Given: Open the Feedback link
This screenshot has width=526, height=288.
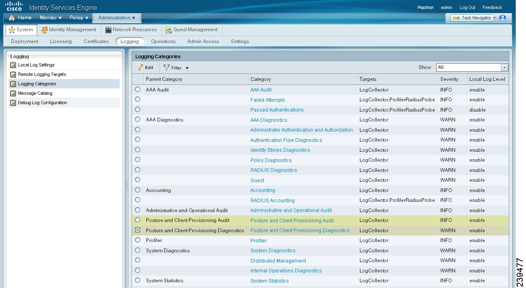Looking at the screenshot, I should [x=492, y=7].
